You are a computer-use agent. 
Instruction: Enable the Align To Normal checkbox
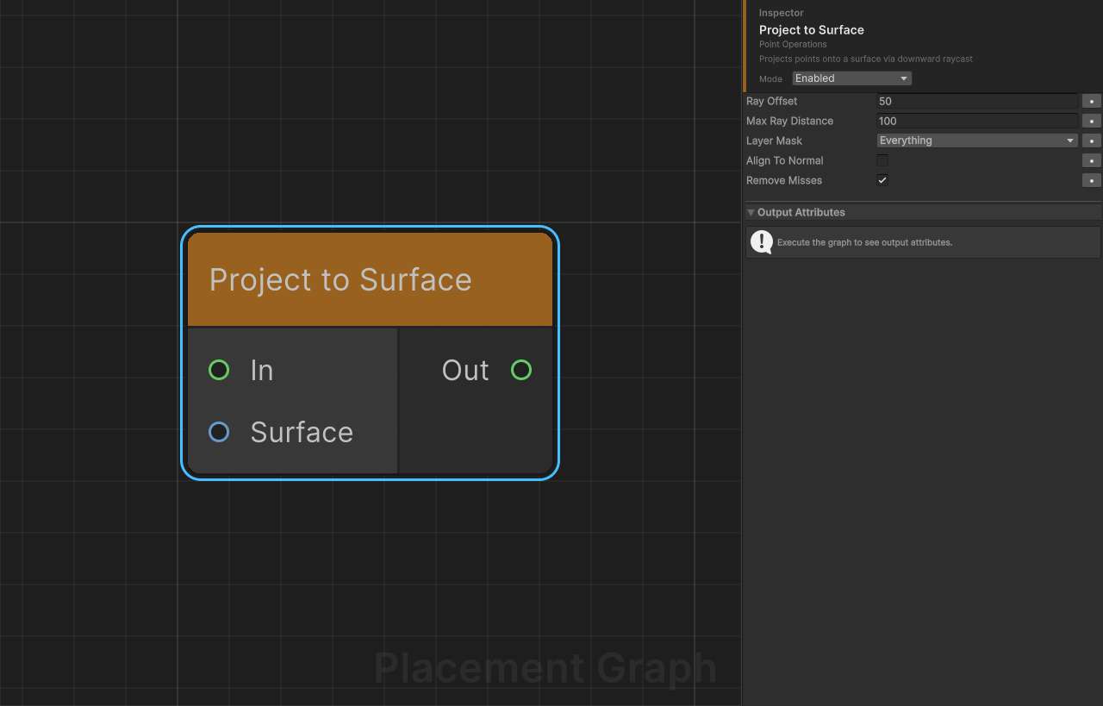882,160
